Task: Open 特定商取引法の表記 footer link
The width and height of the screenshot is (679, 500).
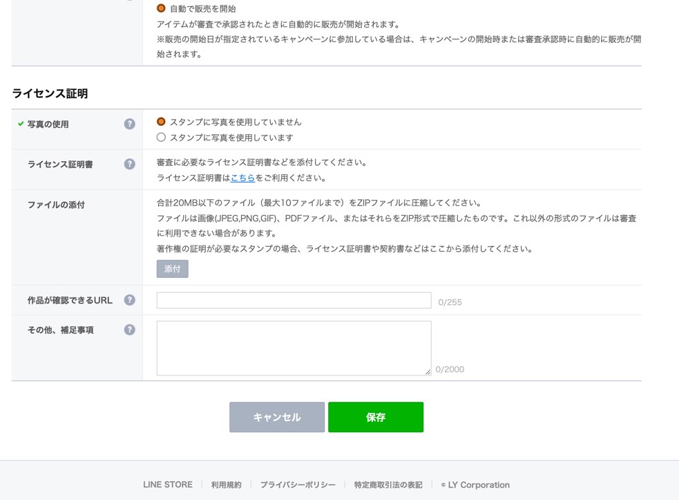Action: tap(388, 485)
